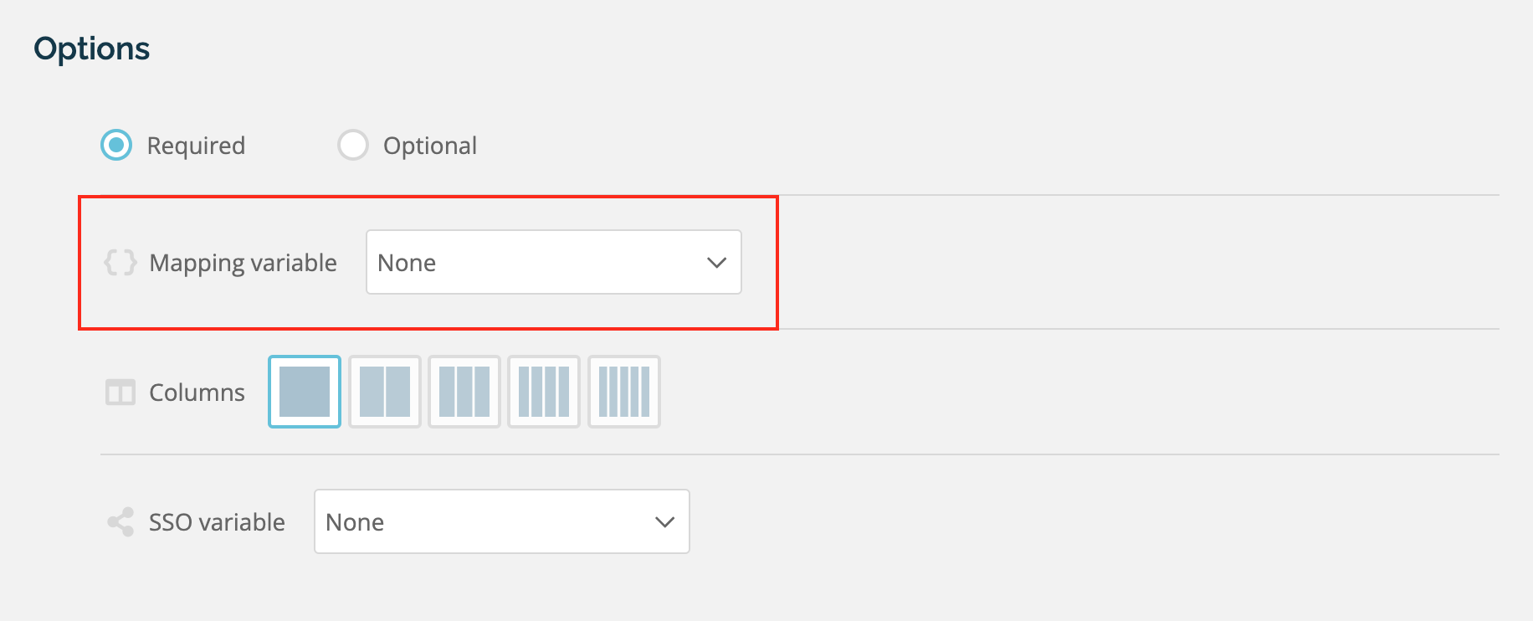Click the Required label text
Screen dimensions: 1533x621
point(196,146)
